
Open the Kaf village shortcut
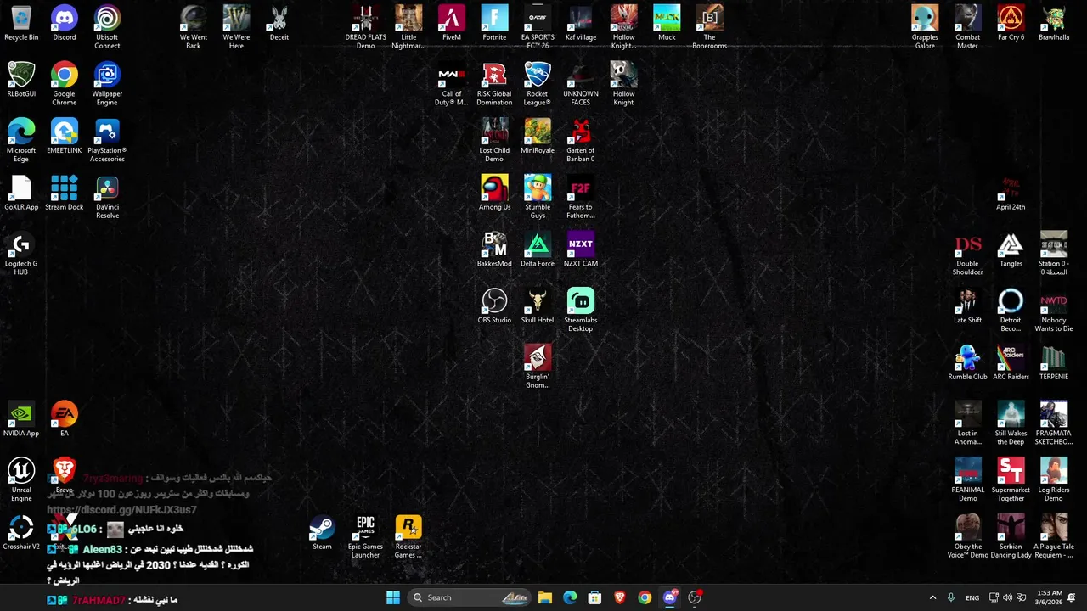tap(581, 24)
